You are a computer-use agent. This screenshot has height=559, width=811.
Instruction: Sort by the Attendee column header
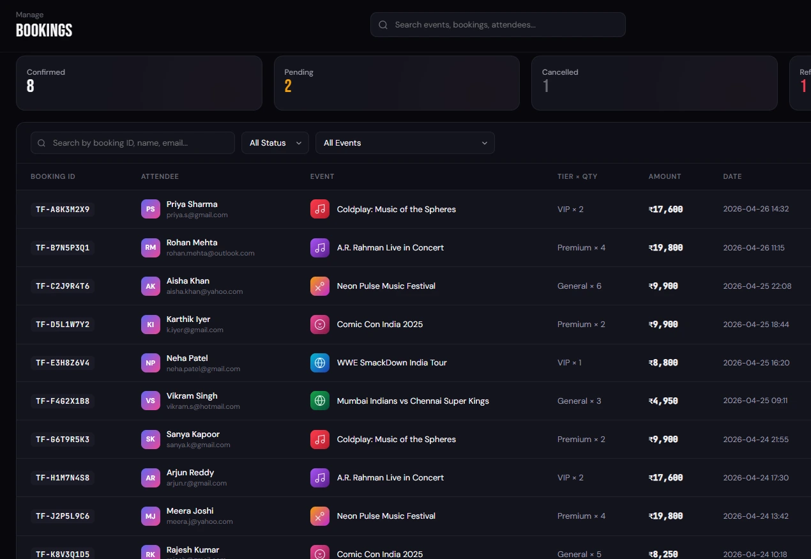click(160, 176)
